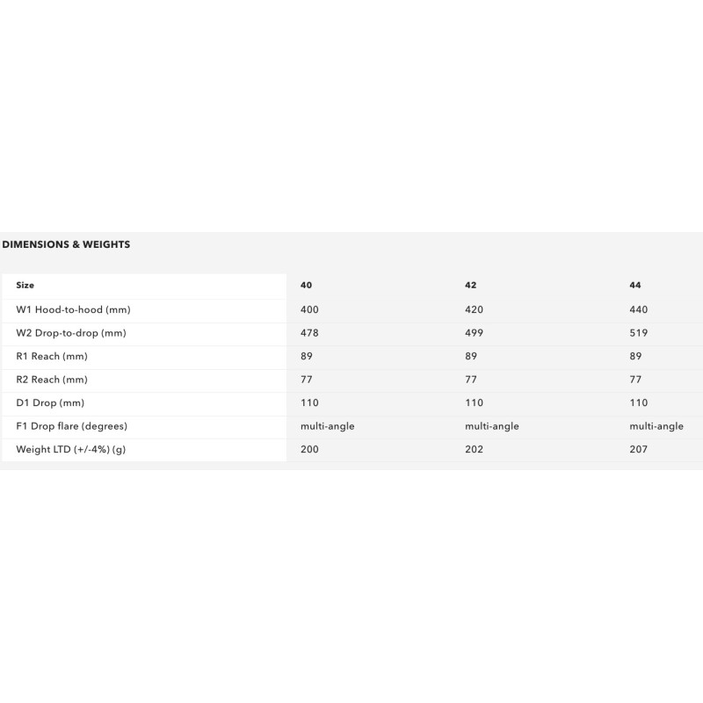Click the 499 drop-to-drop value
703x703 pixels.
474,333
